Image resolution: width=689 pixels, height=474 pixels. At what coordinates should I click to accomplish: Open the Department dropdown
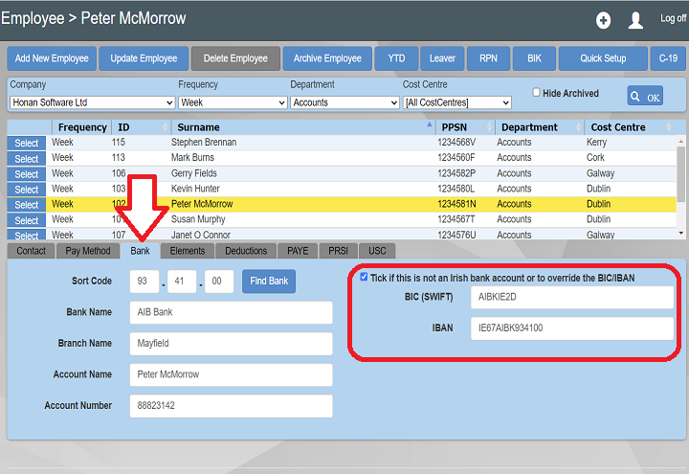343,102
